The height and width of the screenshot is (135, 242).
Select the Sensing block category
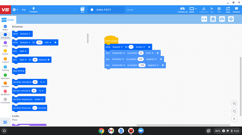point(5,68)
